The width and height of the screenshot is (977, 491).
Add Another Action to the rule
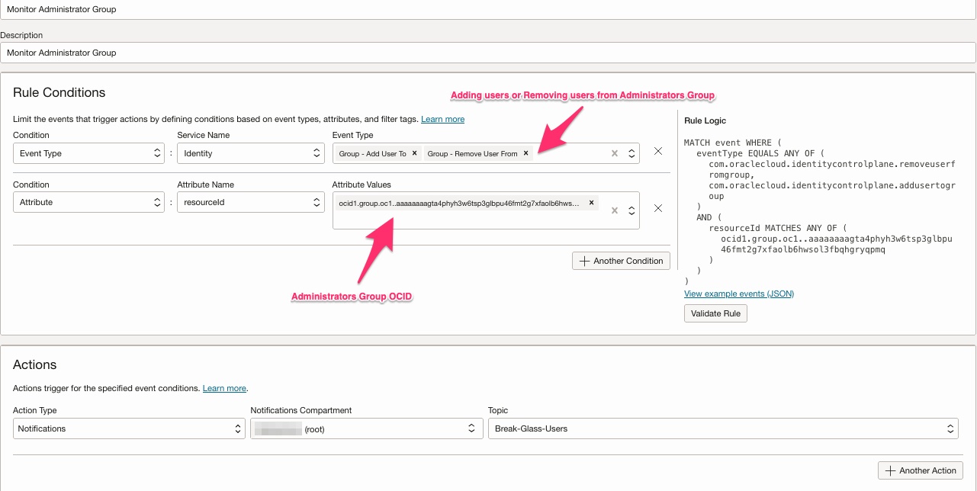tap(921, 470)
